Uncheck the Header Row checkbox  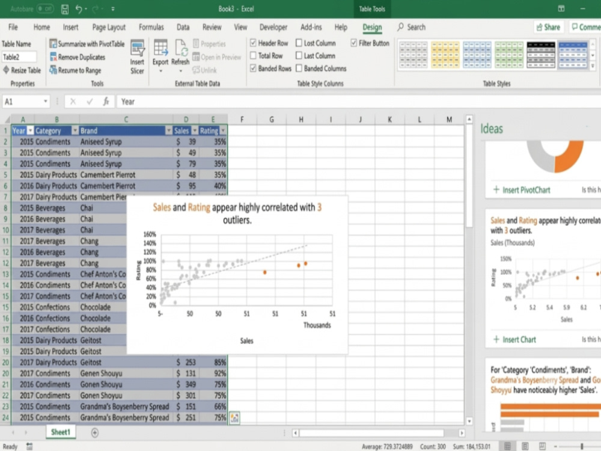pos(253,43)
